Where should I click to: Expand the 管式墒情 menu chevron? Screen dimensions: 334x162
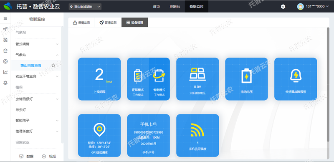(57, 44)
